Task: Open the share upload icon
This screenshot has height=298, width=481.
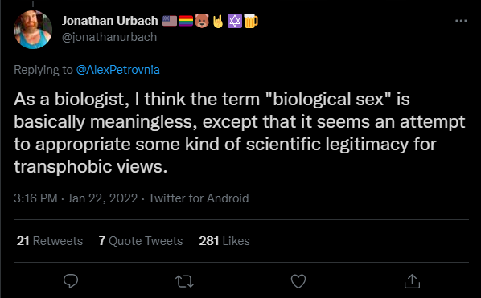Action: pos(412,281)
